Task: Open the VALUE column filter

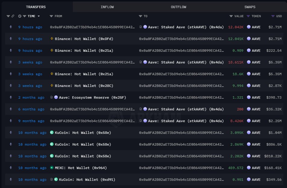Action: (x=231, y=16)
